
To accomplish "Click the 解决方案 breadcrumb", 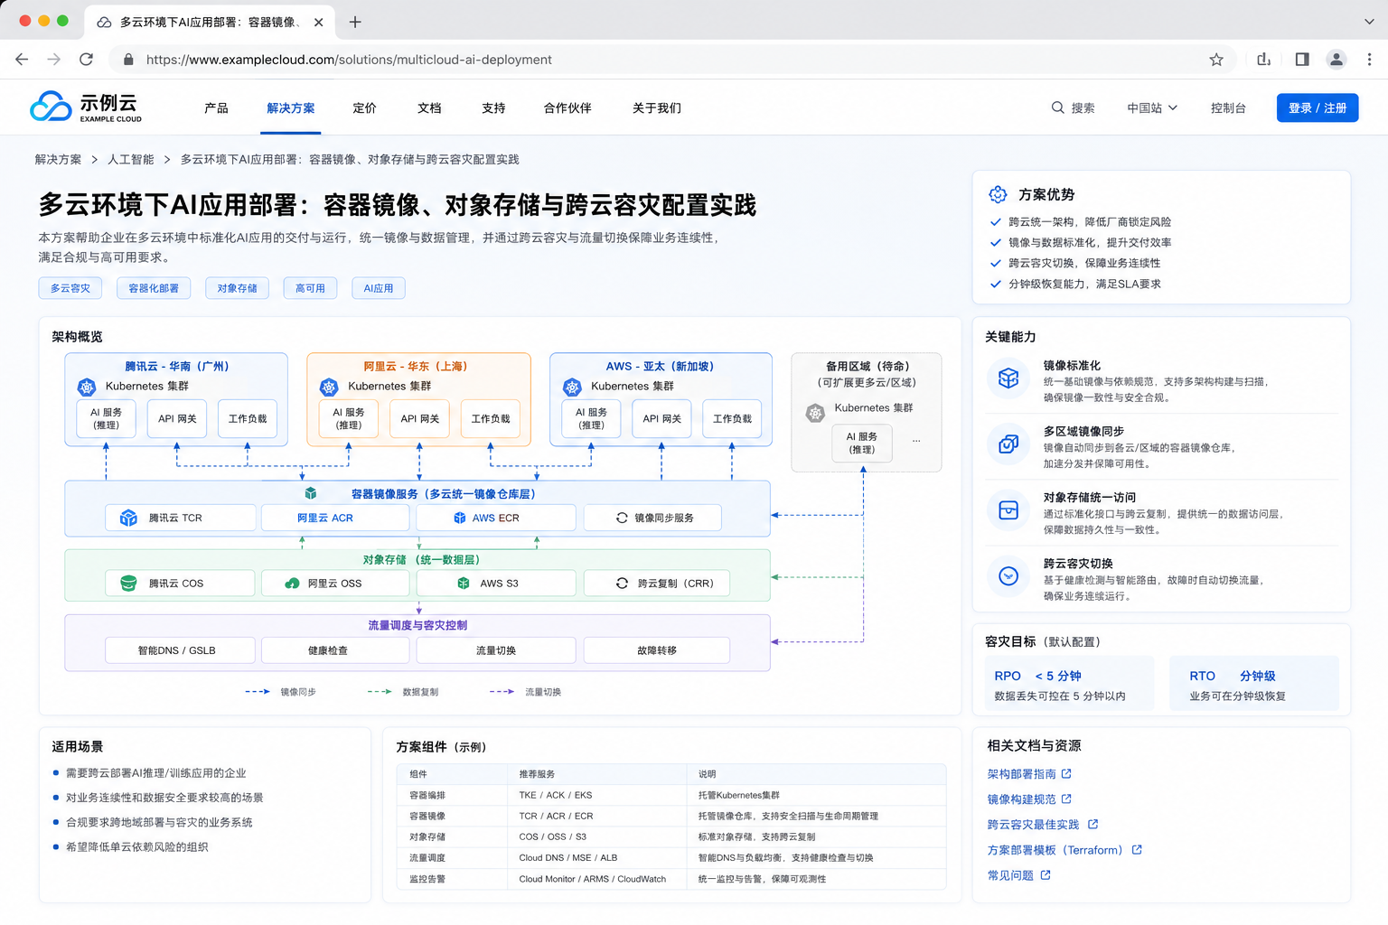I will pos(58,159).
